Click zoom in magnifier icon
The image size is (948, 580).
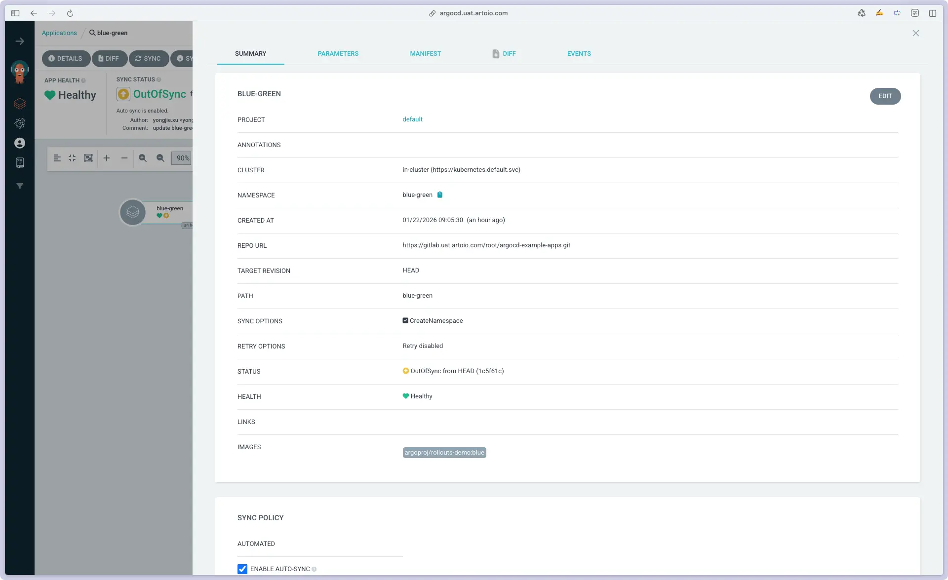pyautogui.click(x=143, y=158)
